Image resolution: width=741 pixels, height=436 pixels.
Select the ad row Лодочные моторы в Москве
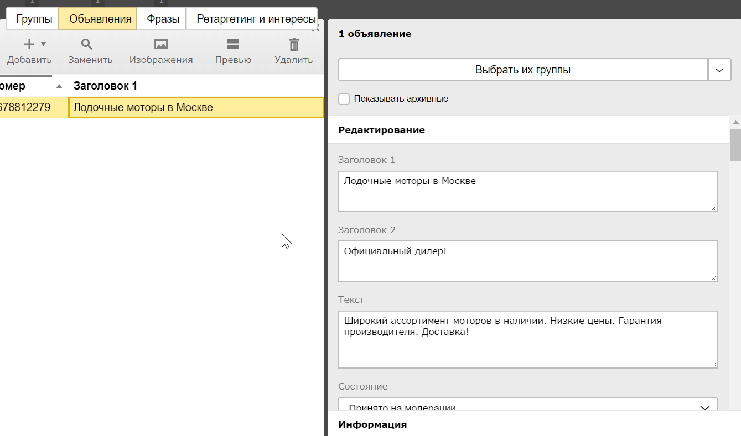pyautogui.click(x=195, y=108)
